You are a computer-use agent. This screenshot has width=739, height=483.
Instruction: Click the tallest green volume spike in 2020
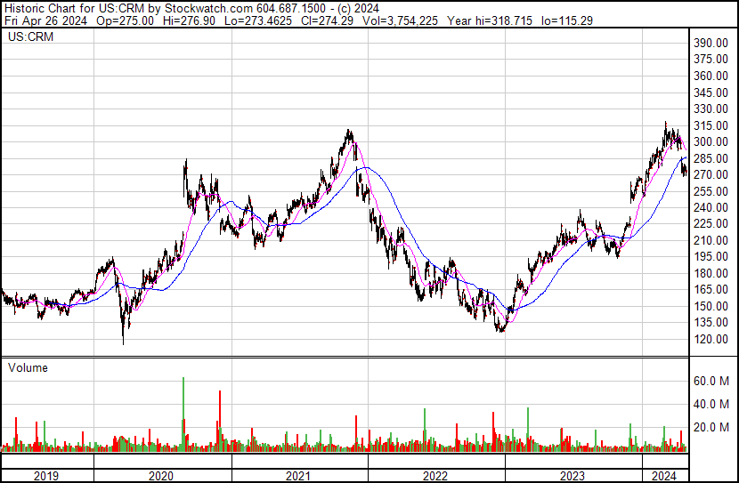tap(183, 415)
